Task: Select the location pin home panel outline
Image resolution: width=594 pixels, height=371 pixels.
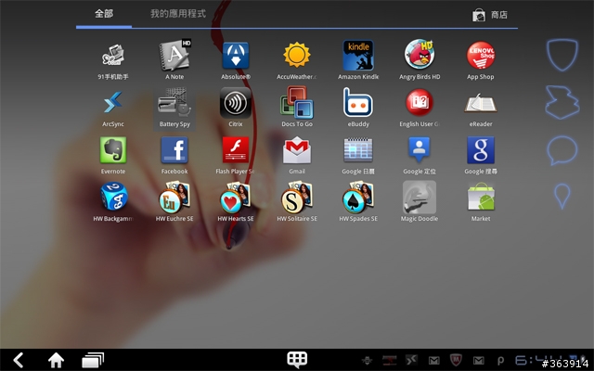Action: (x=562, y=196)
